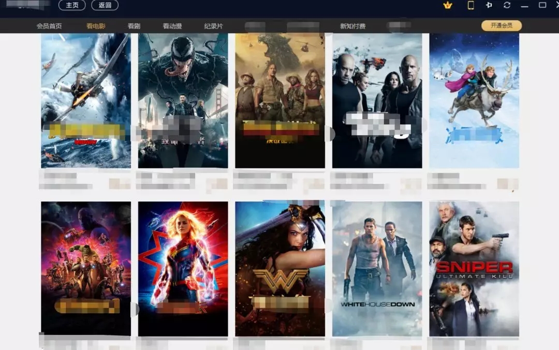Click the refresh arrows icon
The width and height of the screenshot is (559, 350).
507,5
